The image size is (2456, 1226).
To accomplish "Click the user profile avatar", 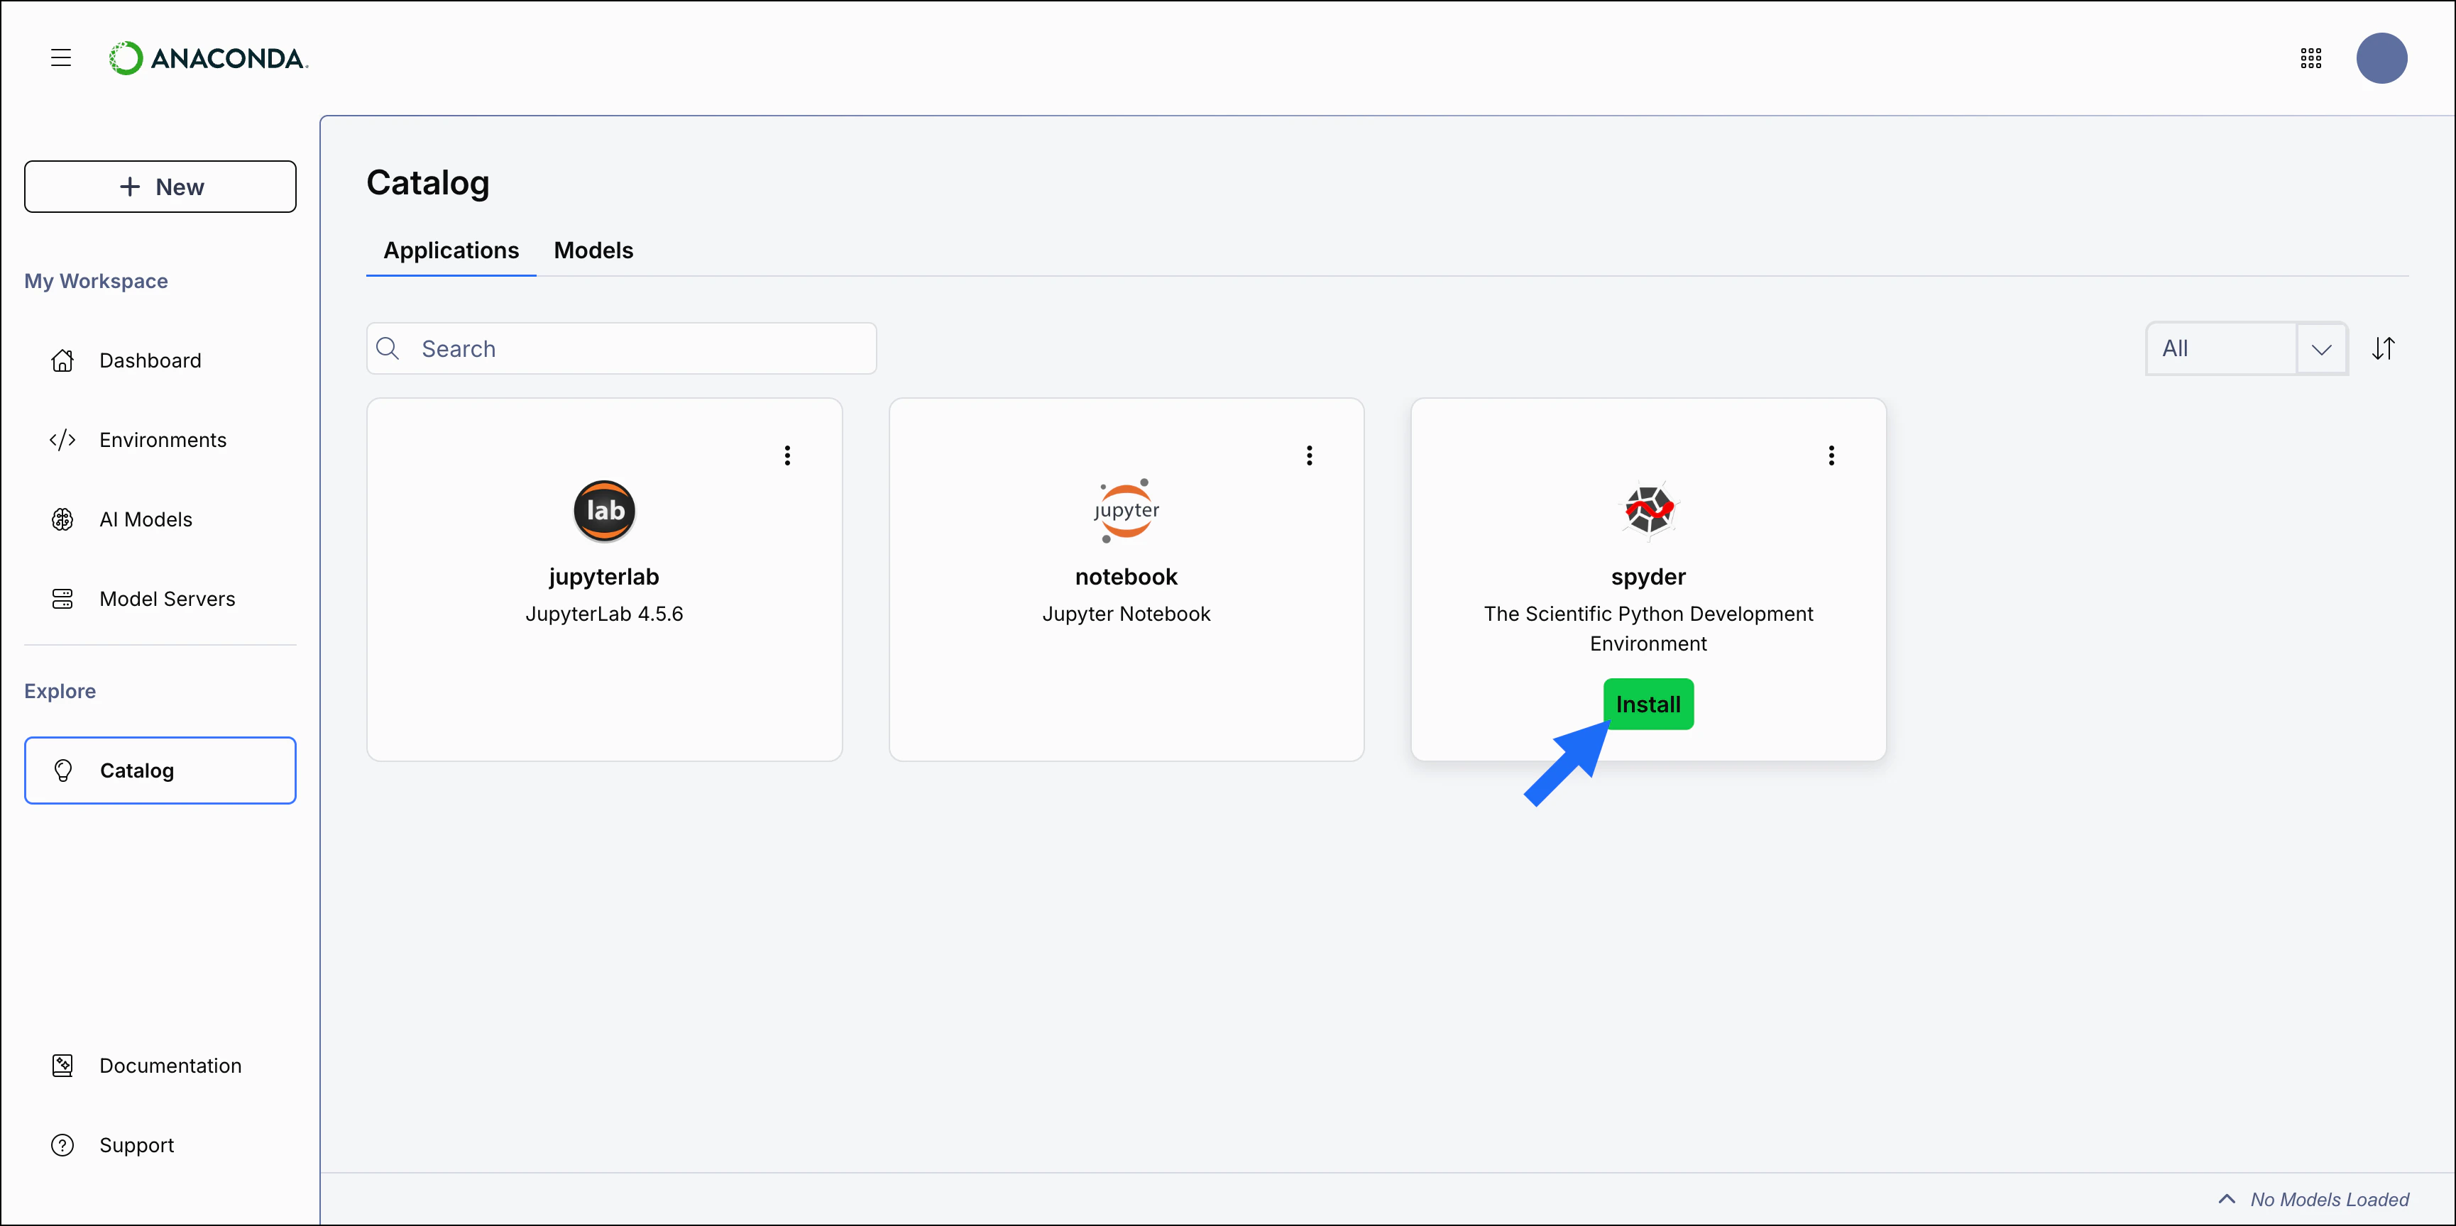I will coord(2381,58).
